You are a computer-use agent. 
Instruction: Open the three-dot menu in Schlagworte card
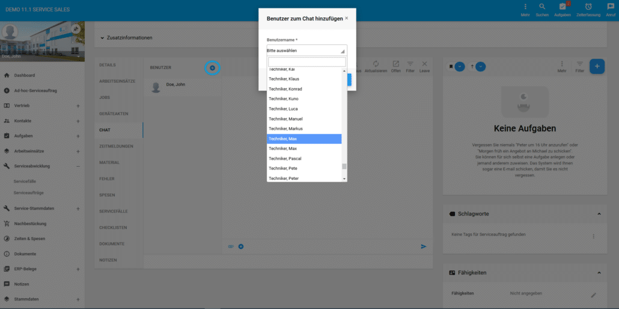(593, 236)
